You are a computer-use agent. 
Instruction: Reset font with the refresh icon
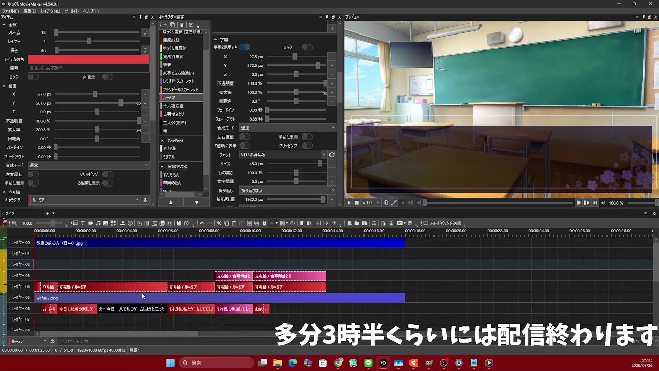point(332,155)
